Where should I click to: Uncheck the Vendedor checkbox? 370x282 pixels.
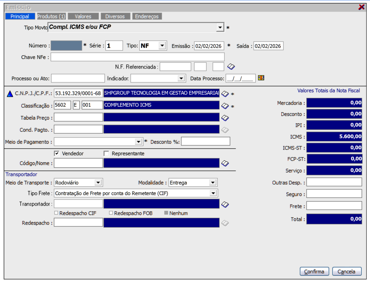(57, 153)
